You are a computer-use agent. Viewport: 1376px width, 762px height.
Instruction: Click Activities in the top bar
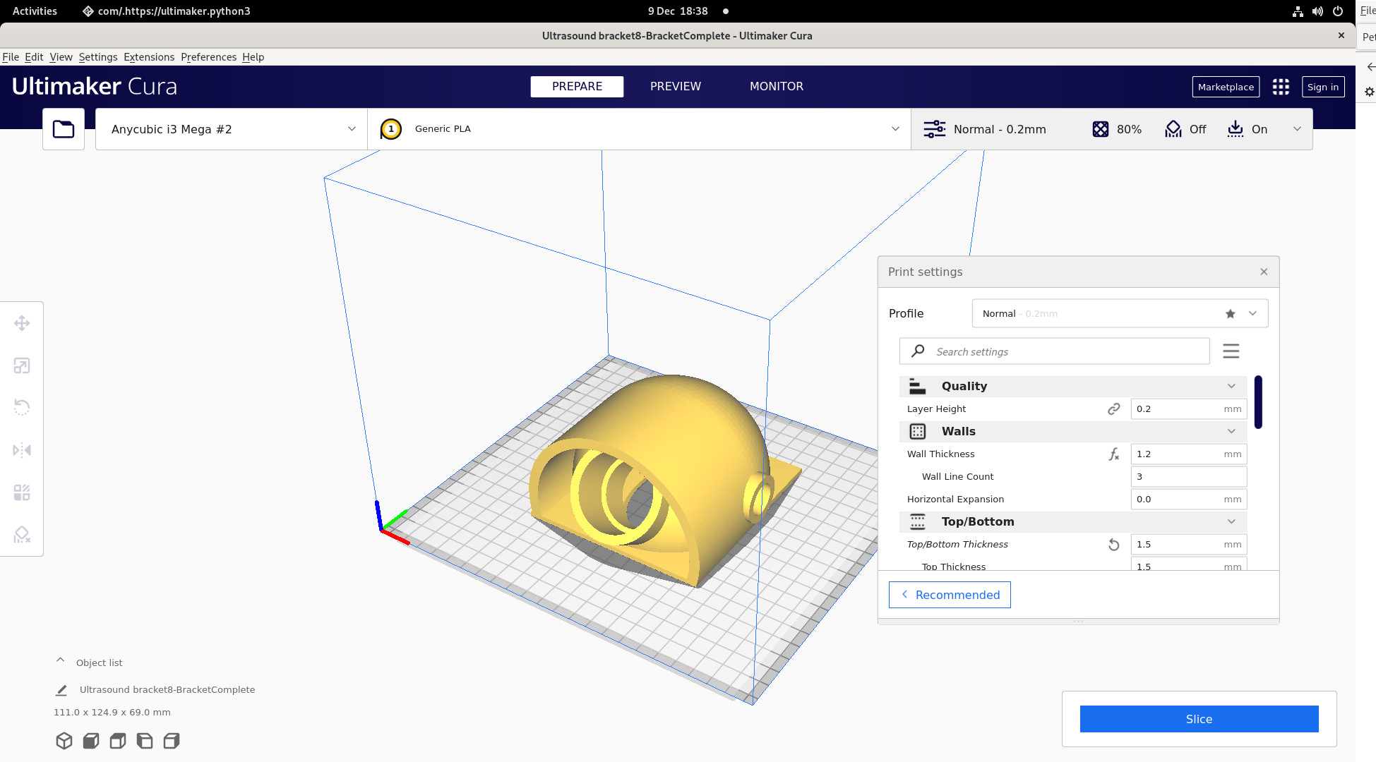click(35, 11)
